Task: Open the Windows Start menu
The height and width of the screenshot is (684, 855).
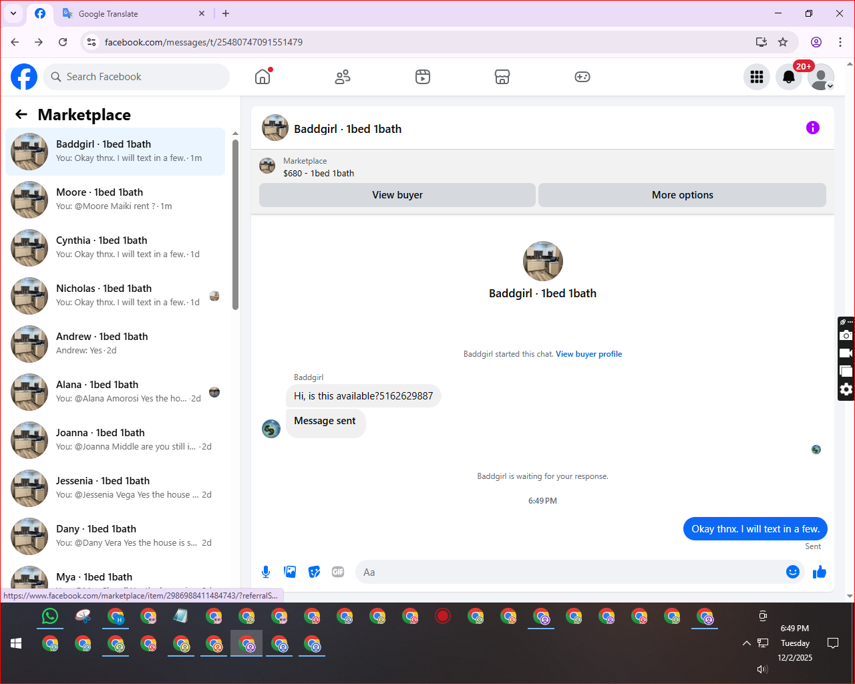Action: (x=16, y=643)
